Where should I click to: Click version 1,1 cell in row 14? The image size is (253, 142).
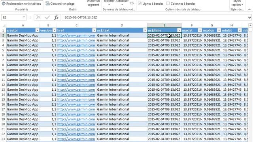pos(48,94)
